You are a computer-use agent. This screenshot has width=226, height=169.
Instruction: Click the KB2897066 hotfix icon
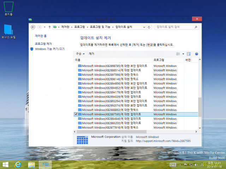tap(80, 75)
